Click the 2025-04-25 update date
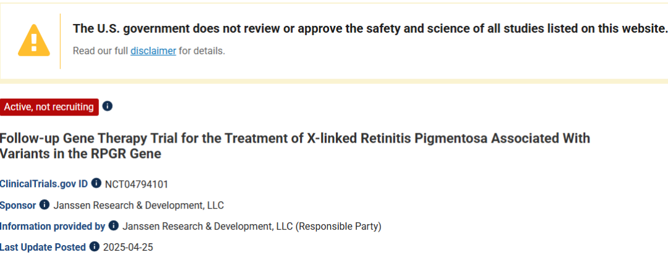The width and height of the screenshot is (668, 263). tap(128, 247)
